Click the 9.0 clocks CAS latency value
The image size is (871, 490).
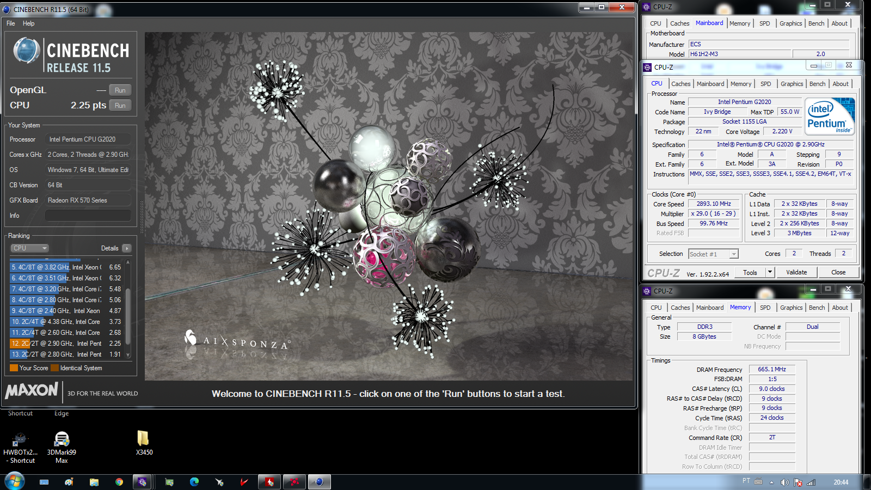click(x=772, y=389)
